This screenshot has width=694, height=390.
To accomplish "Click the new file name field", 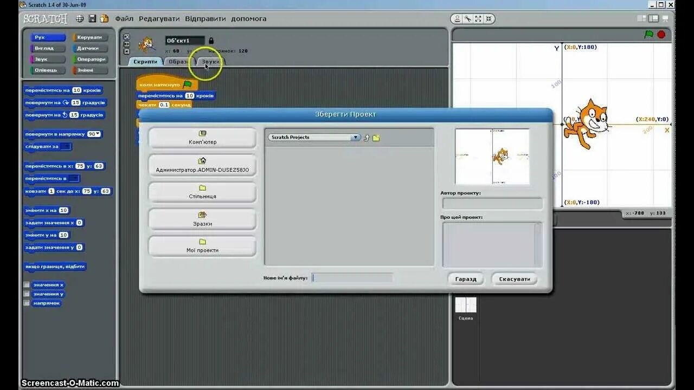I will pyautogui.click(x=352, y=278).
